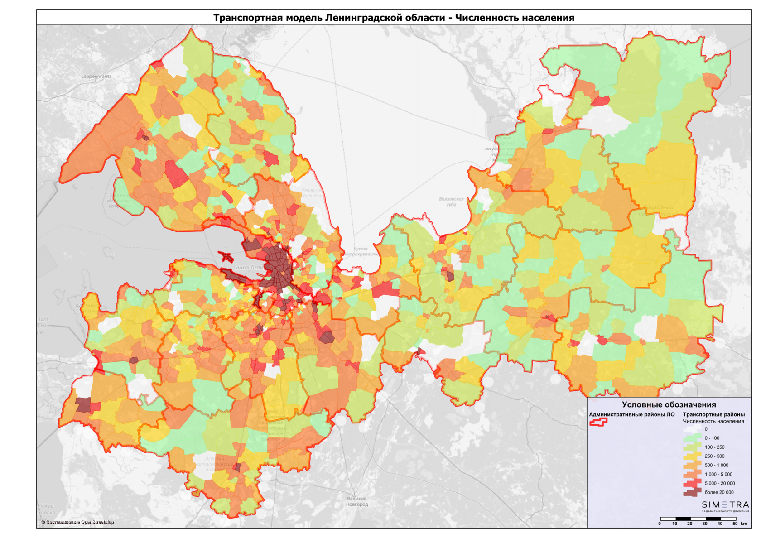This screenshot has height=538, width=761.
Task: Click the '1 000 - 5 000' legend text
Action: [x=718, y=474]
